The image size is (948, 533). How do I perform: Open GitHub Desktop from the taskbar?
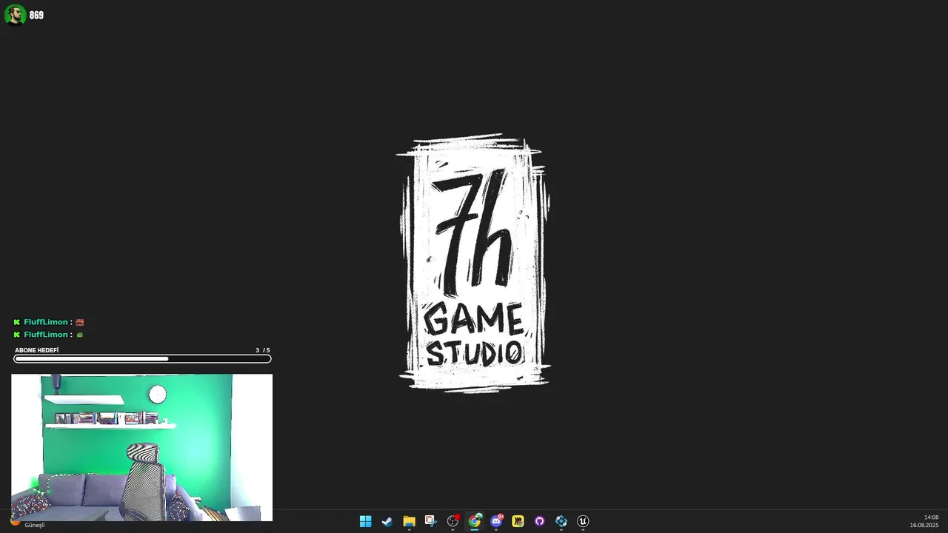coord(539,521)
